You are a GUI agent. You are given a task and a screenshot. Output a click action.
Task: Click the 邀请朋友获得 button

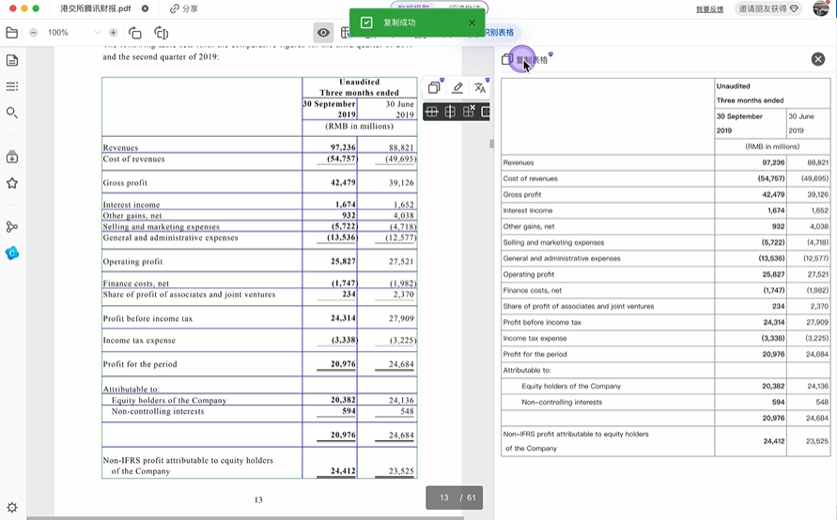point(768,8)
